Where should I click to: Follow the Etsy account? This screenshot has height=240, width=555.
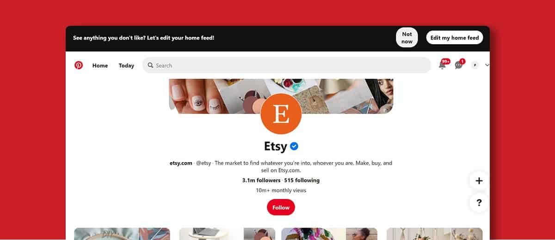coord(281,207)
